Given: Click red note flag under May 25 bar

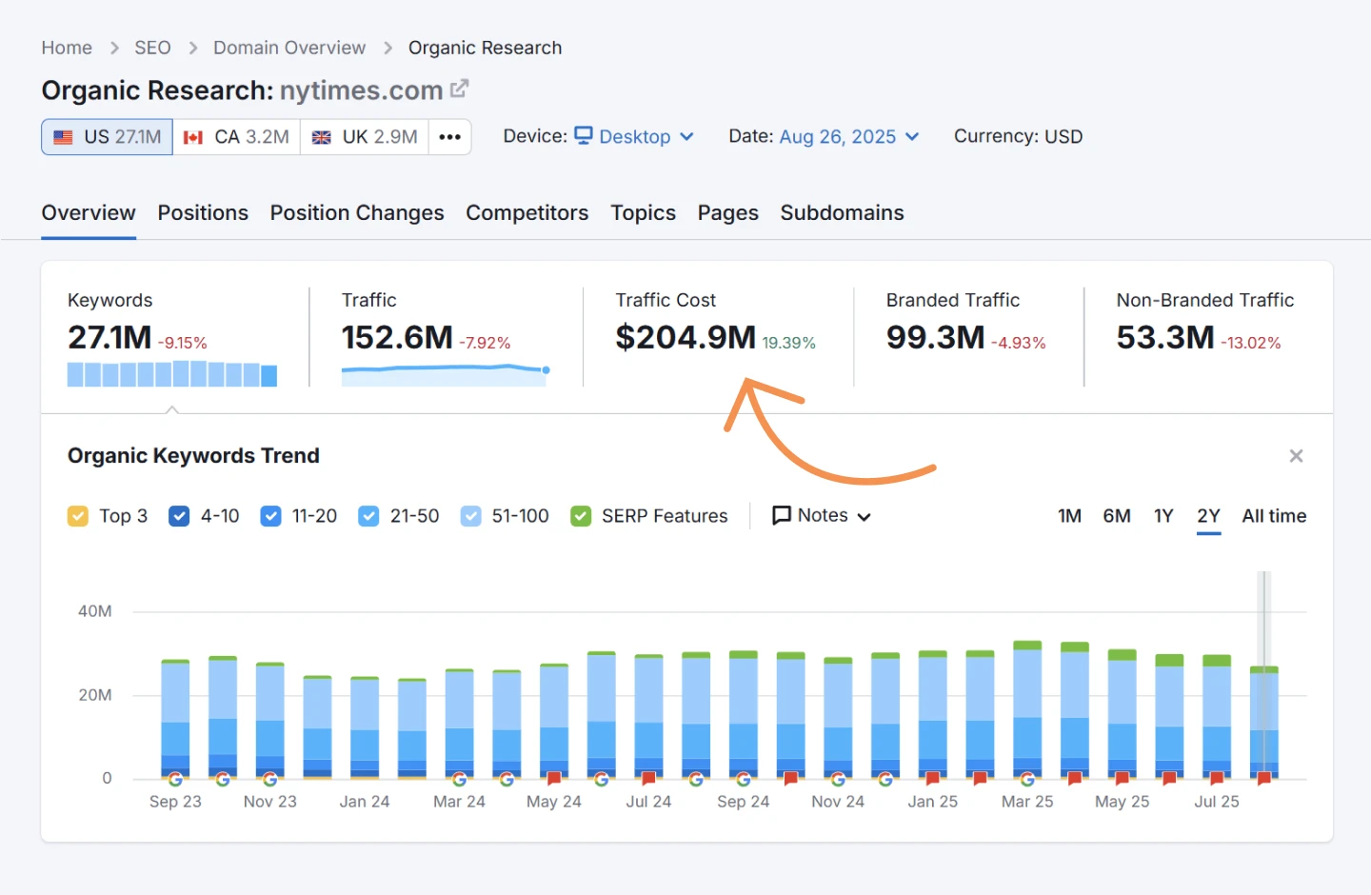Looking at the screenshot, I should click(x=1123, y=779).
